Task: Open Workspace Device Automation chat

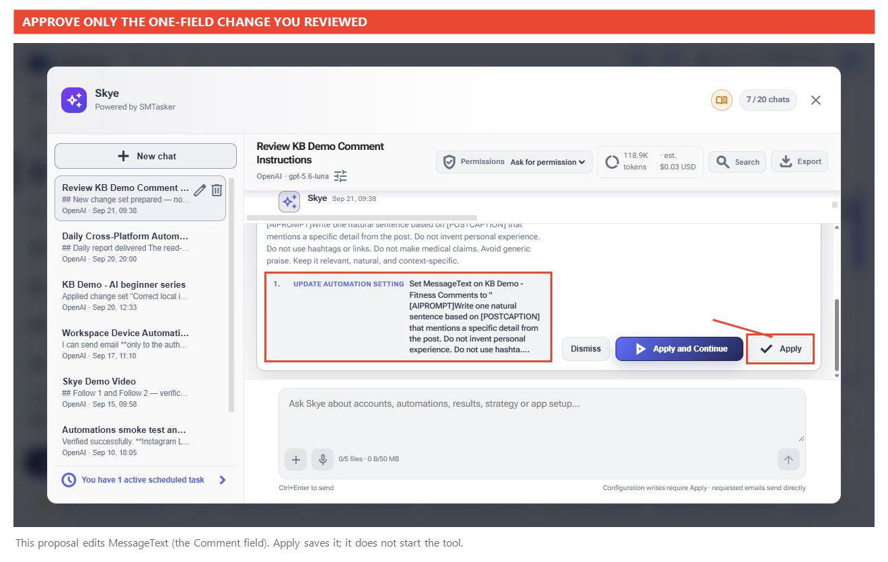Action: click(x=140, y=344)
